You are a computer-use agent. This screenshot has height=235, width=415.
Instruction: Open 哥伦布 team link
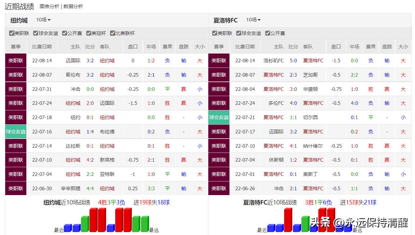(73, 75)
